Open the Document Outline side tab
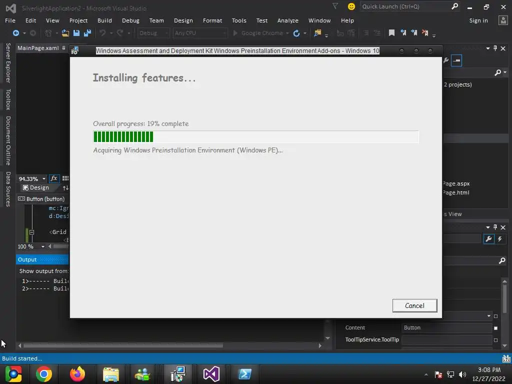Image resolution: width=512 pixels, height=384 pixels. pyautogui.click(x=8, y=140)
